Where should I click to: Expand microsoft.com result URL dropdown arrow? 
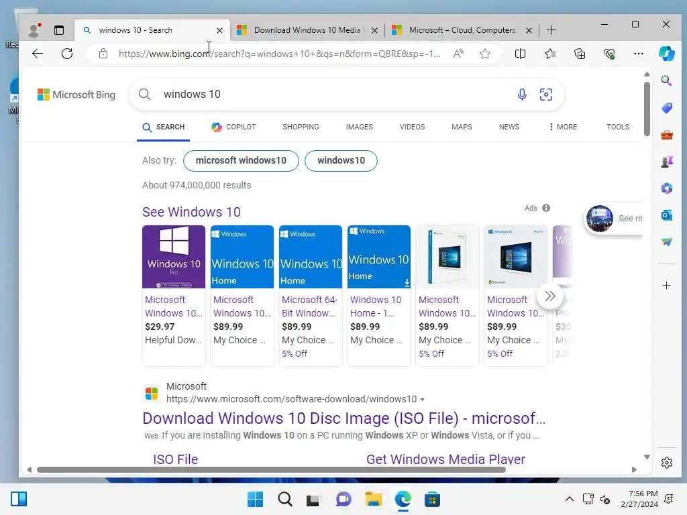point(423,400)
